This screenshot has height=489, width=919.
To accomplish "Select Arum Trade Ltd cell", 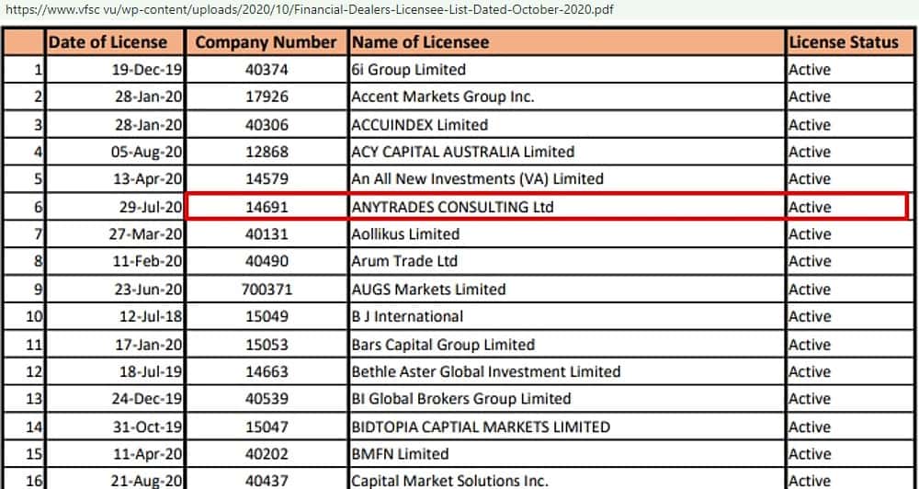I will 404,261.
